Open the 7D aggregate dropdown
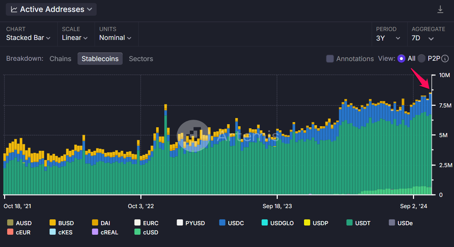 click(423, 38)
